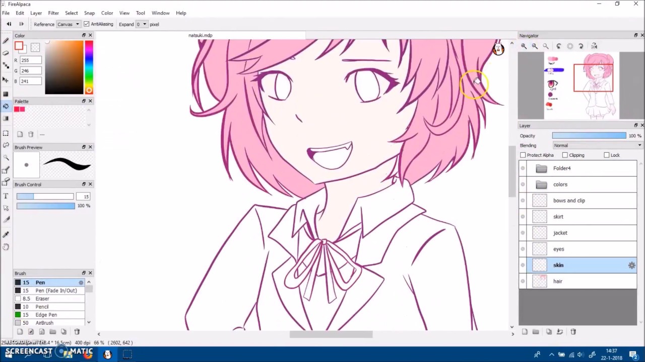Select the Hand tool

(6, 247)
